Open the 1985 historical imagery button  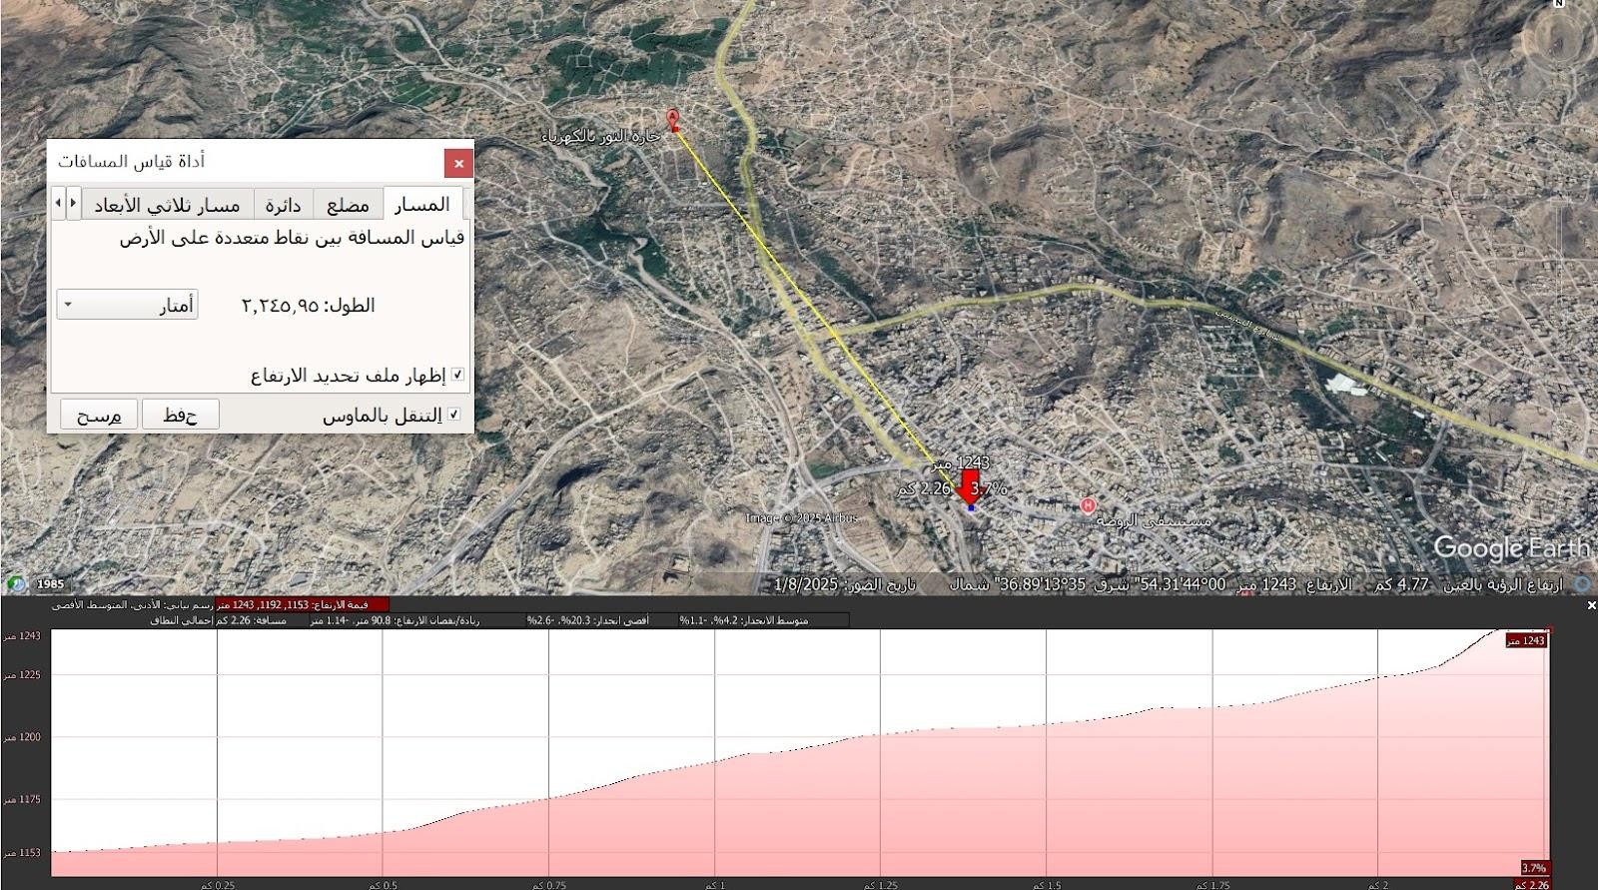pos(50,584)
